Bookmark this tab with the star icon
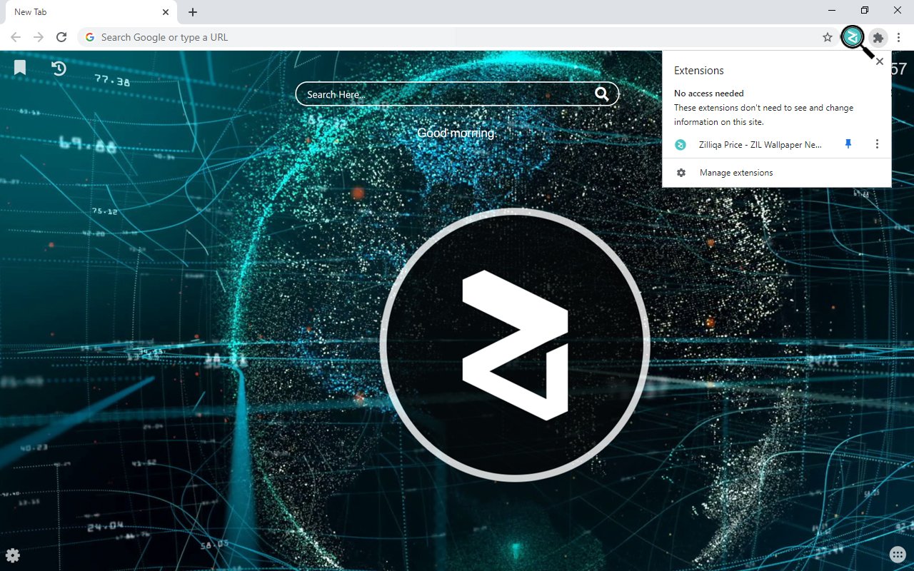The image size is (914, 571). click(x=828, y=37)
